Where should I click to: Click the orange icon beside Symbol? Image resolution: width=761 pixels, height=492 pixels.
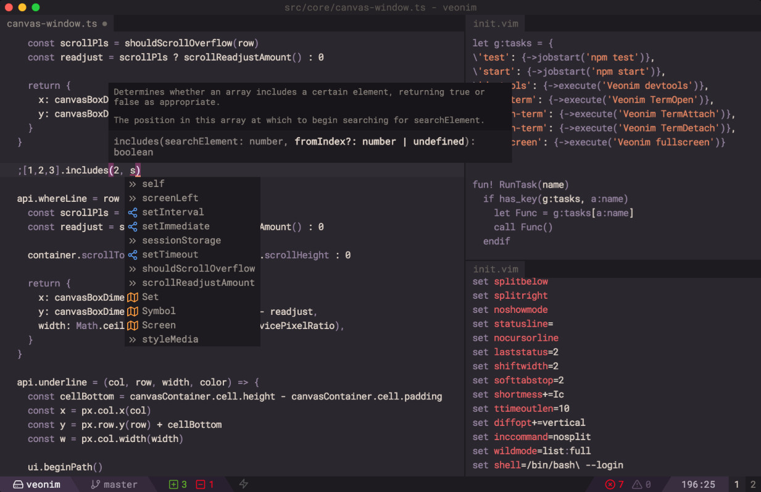click(133, 311)
